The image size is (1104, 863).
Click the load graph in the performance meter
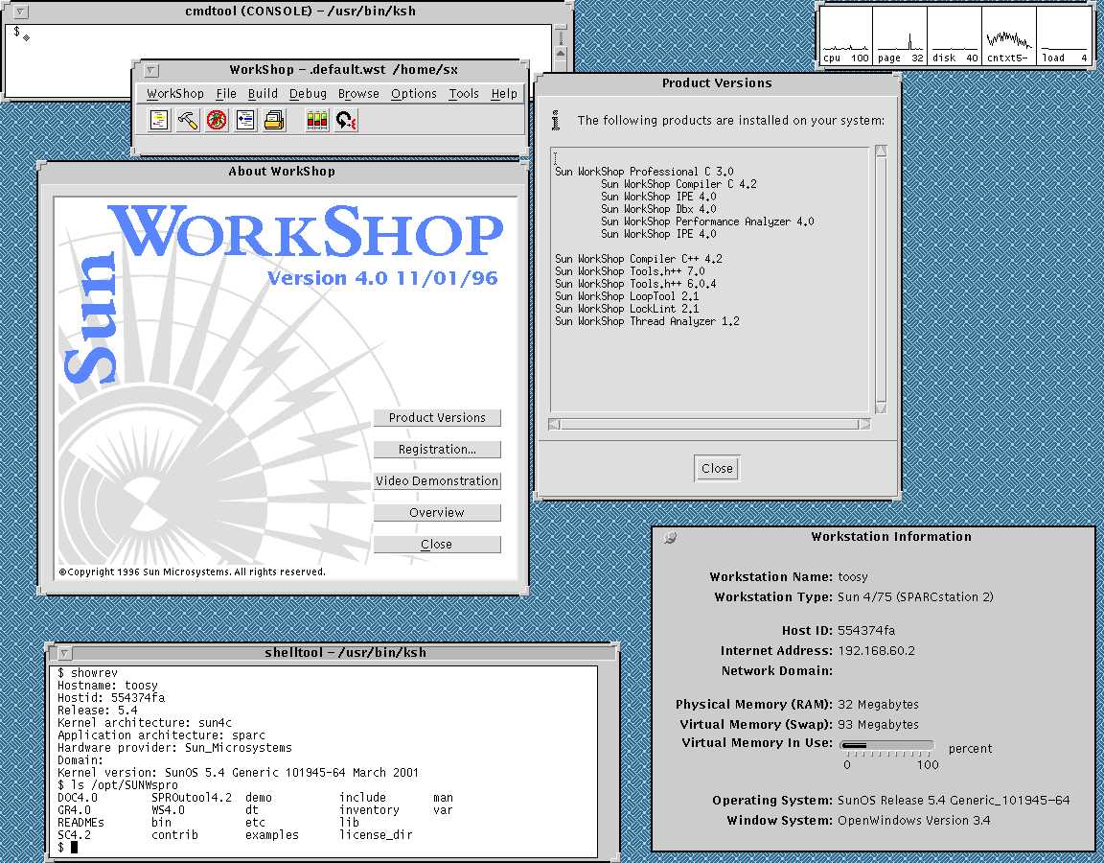(1064, 35)
